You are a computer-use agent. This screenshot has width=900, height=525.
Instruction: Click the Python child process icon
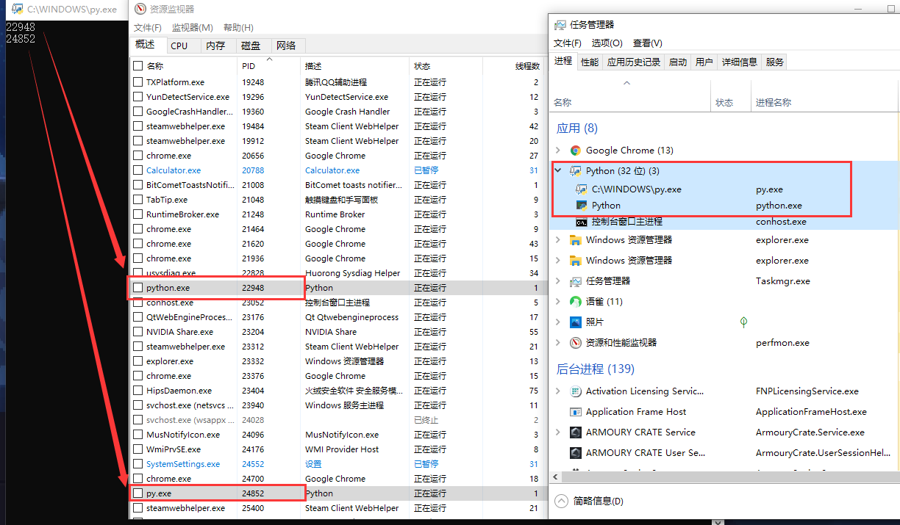582,206
